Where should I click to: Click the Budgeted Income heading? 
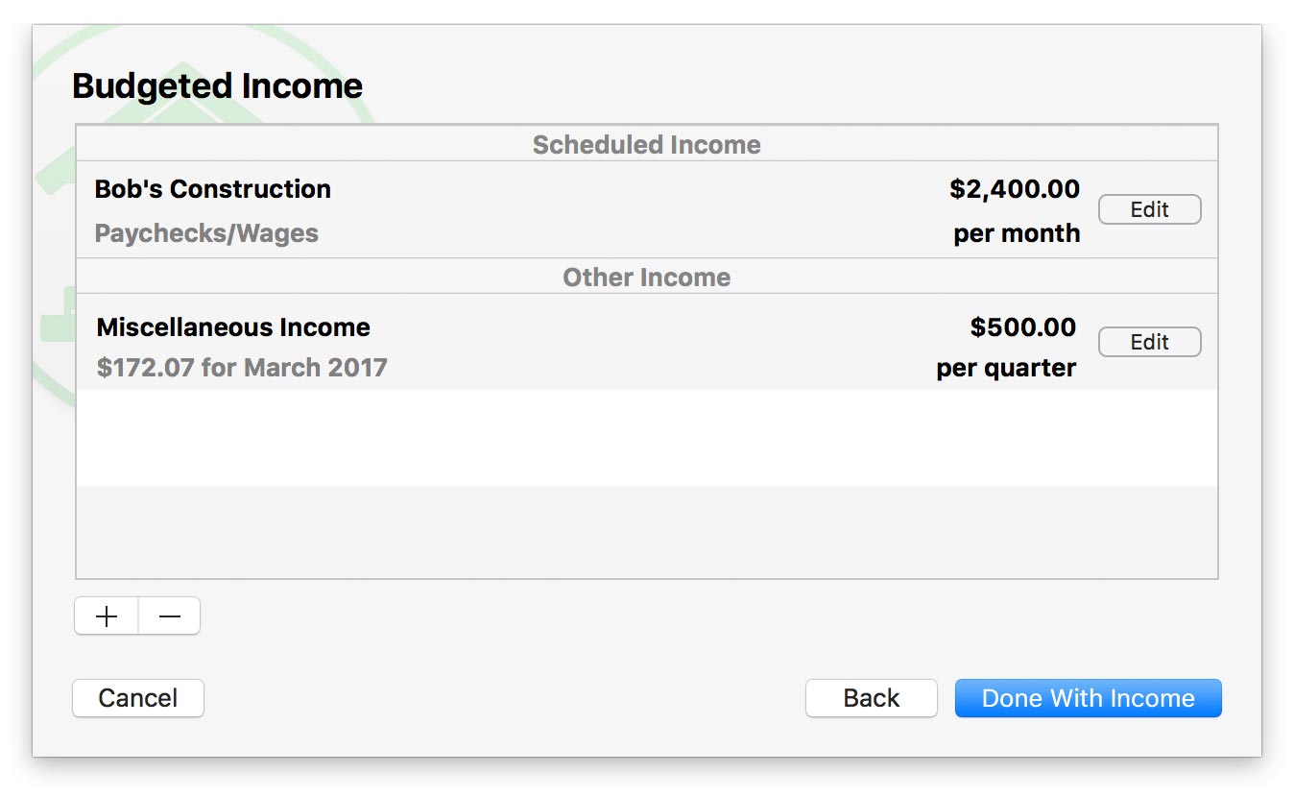tap(218, 86)
